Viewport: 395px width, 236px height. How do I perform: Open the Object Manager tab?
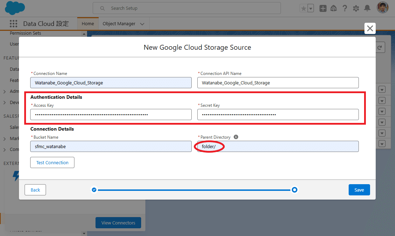click(x=119, y=23)
